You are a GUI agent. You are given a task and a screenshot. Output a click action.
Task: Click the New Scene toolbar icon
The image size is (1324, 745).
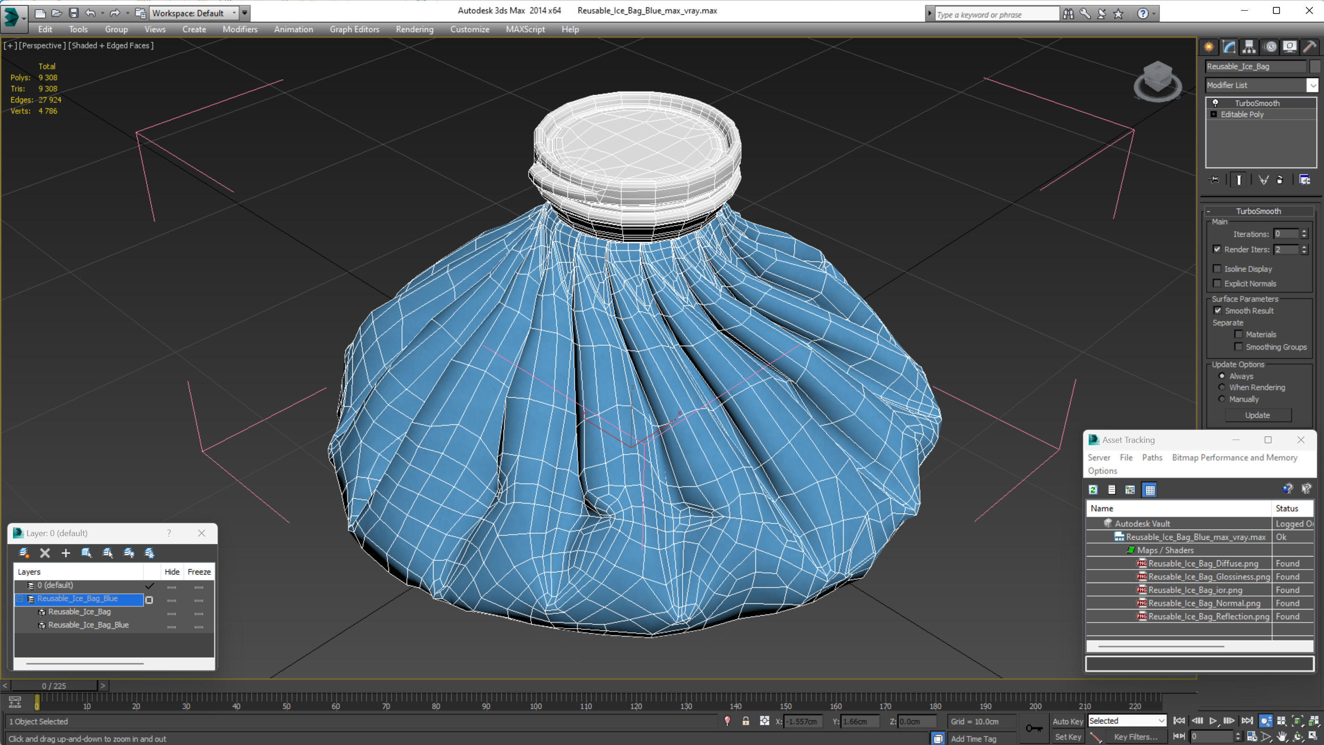(39, 13)
